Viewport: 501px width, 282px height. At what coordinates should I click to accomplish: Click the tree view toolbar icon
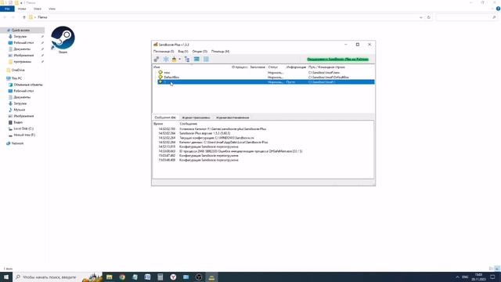(187, 60)
